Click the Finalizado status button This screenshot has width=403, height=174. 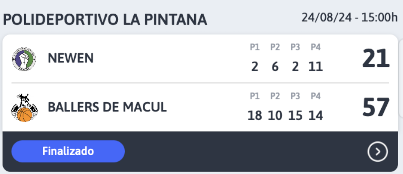[x=68, y=151]
